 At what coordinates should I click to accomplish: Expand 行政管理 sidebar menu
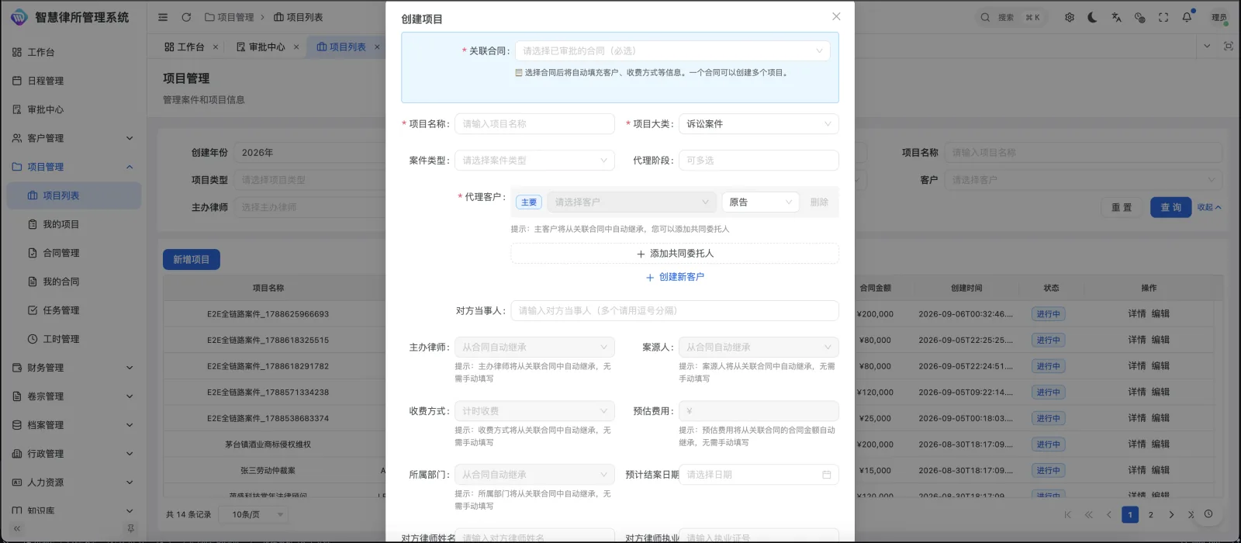click(74, 454)
